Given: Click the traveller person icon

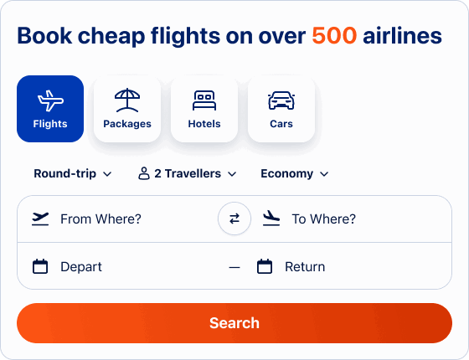Looking at the screenshot, I should (x=144, y=173).
